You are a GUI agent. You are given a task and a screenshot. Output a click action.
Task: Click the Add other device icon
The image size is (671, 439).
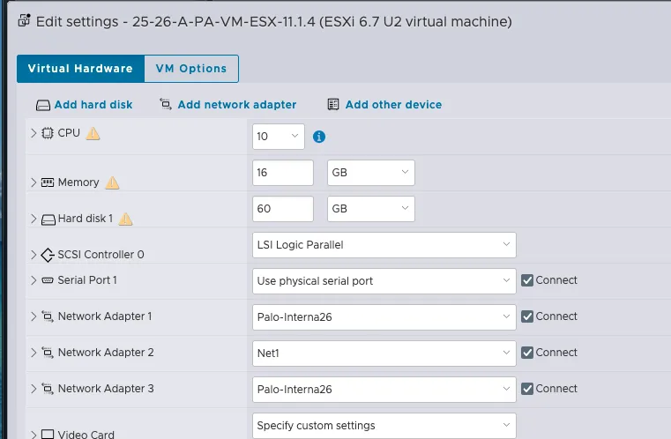[x=333, y=105]
